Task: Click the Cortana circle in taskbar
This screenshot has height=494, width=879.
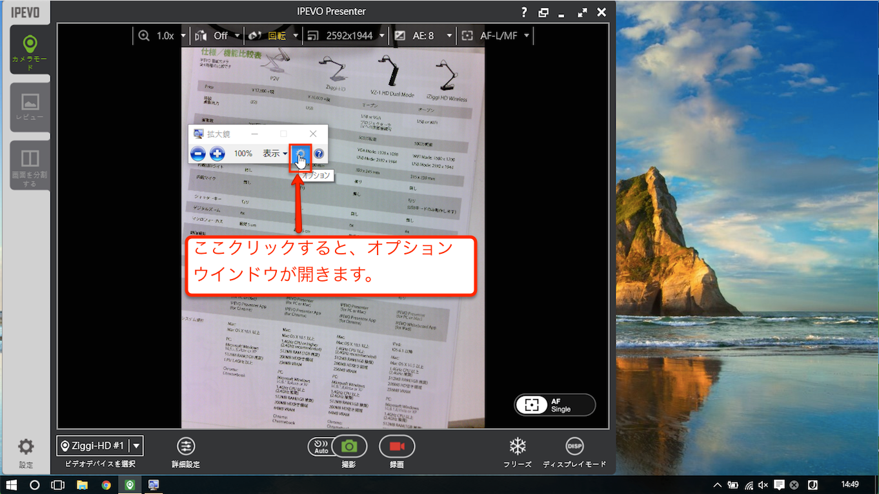Action: coord(35,484)
